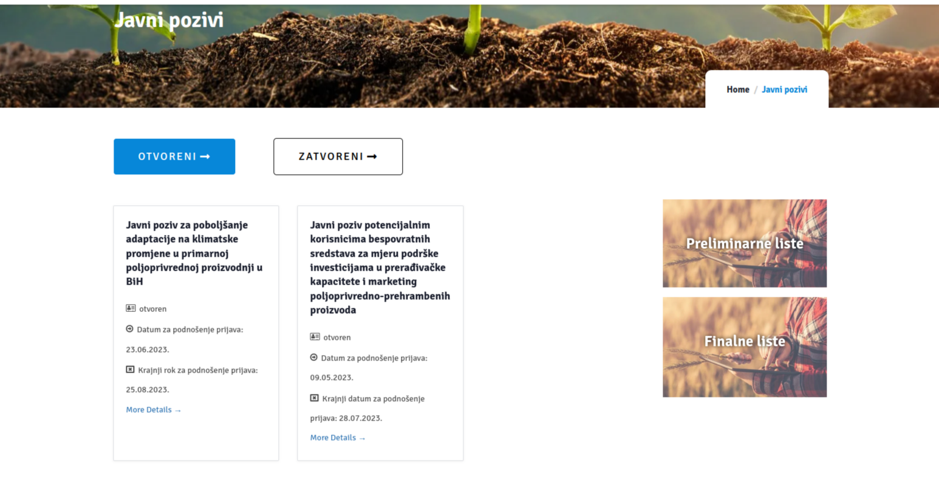Click the arrow-circle icon in second card's date row

[x=313, y=357]
